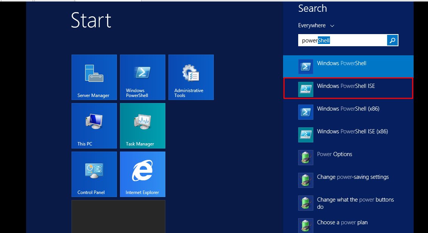The width and height of the screenshot is (428, 233).
Task: Expand the search filter chevron next to Everywhere
Action: point(332,25)
